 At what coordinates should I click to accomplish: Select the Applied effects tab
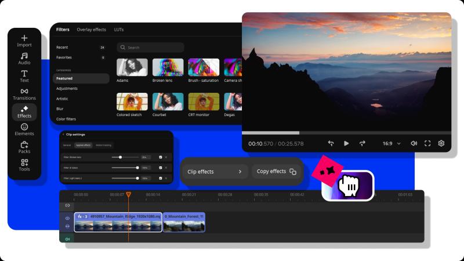point(83,146)
